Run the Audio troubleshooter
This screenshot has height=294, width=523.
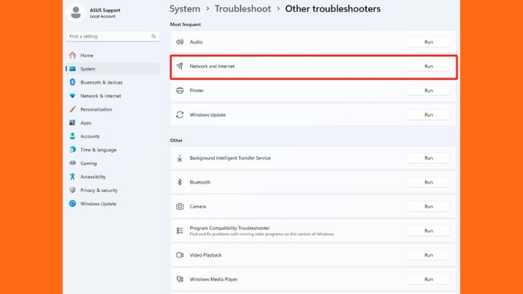tap(429, 42)
